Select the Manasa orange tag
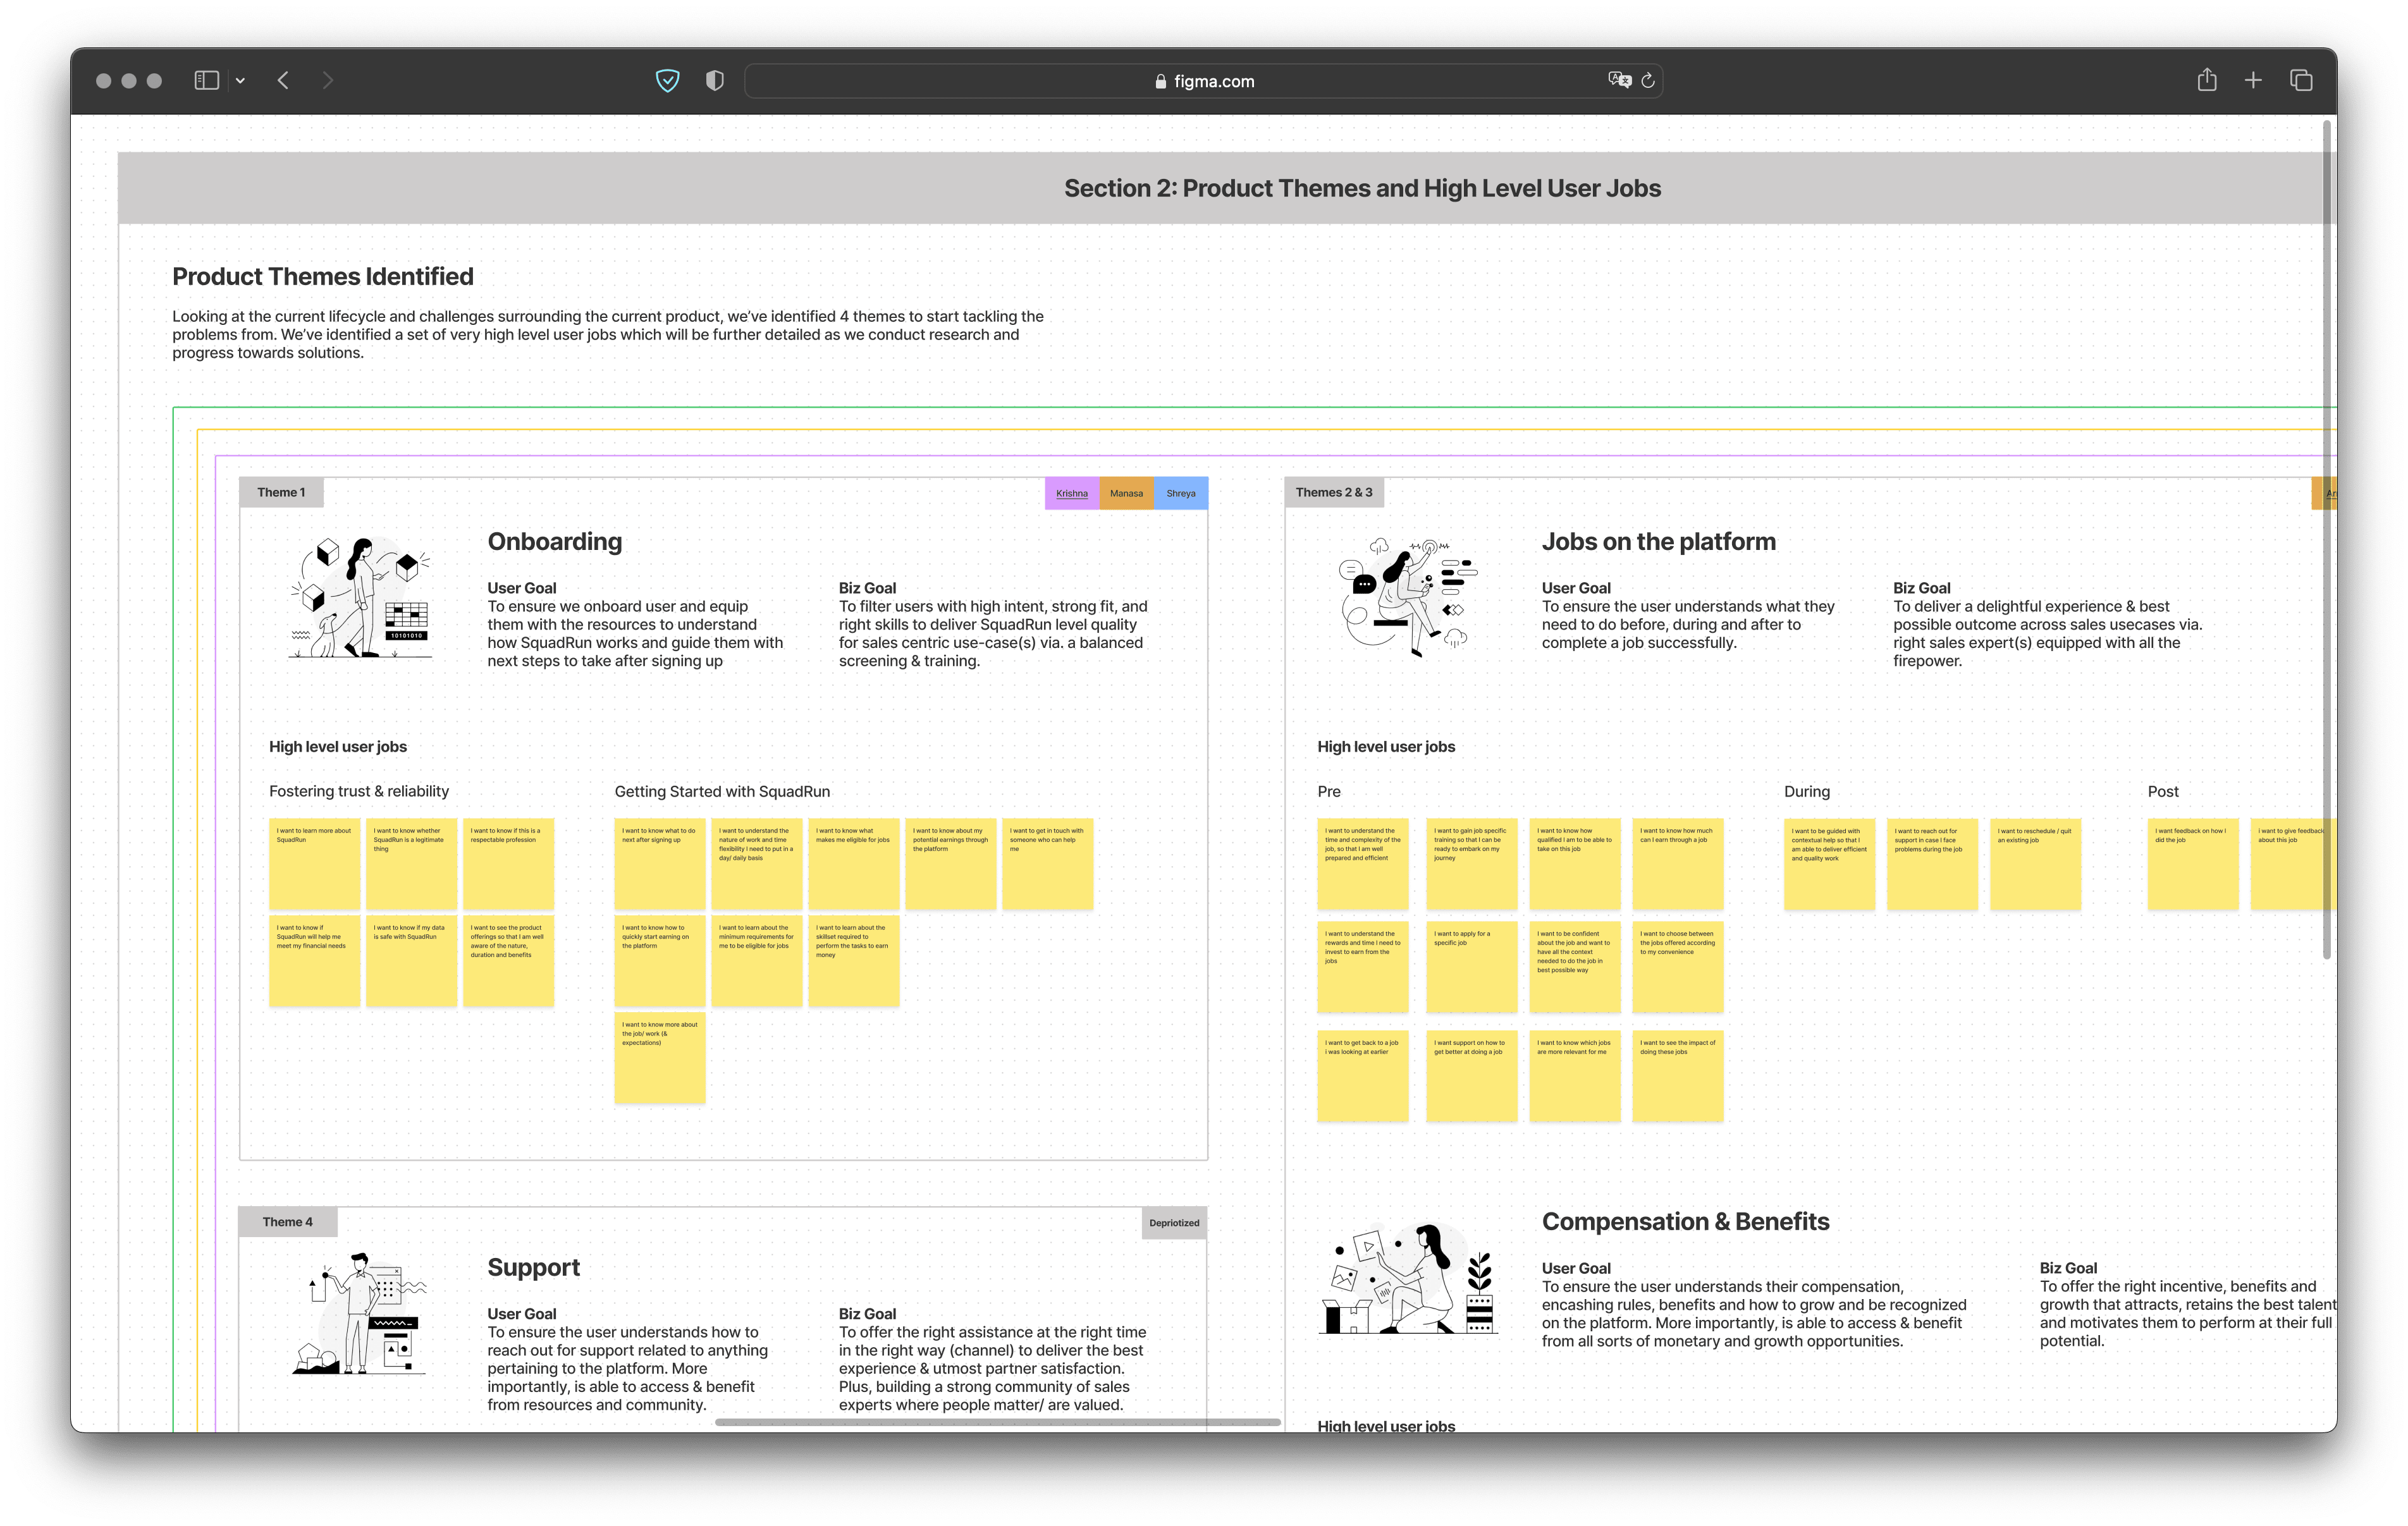This screenshot has height=1526, width=2408. tap(1126, 493)
